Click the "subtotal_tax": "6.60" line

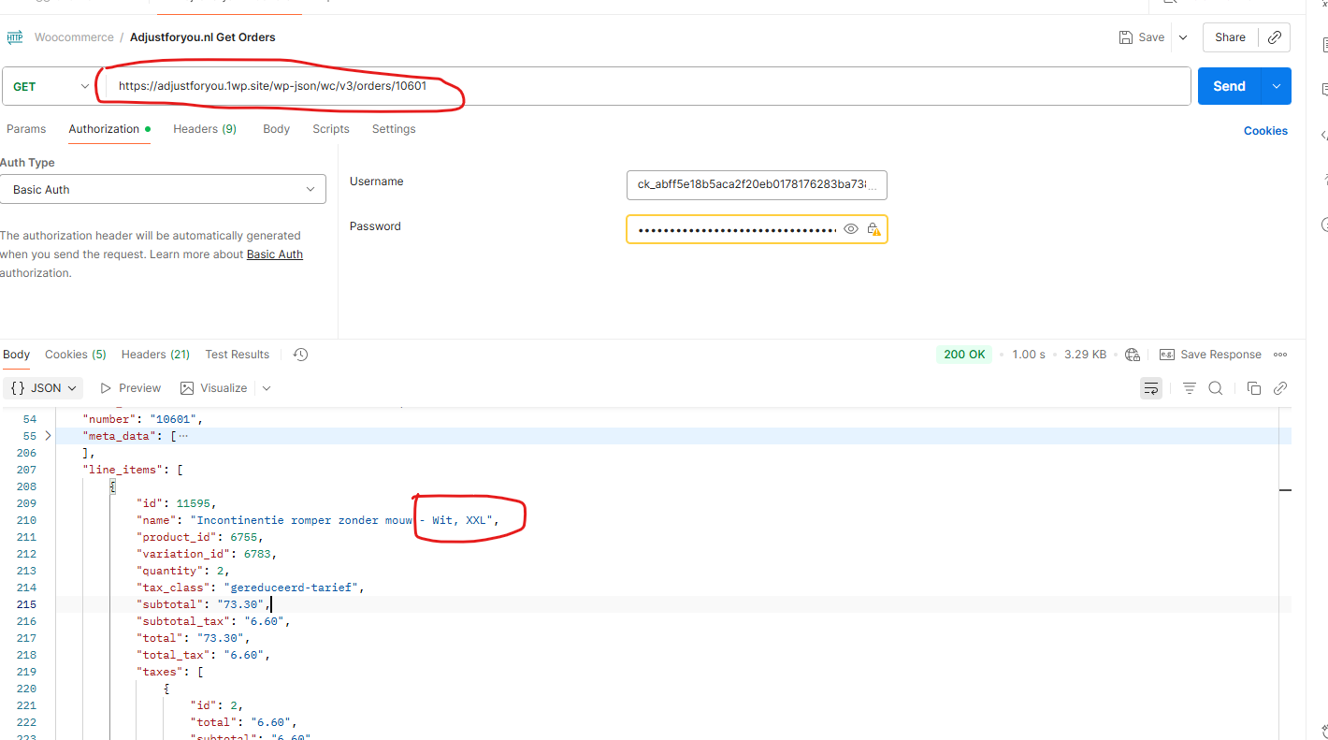(x=213, y=621)
